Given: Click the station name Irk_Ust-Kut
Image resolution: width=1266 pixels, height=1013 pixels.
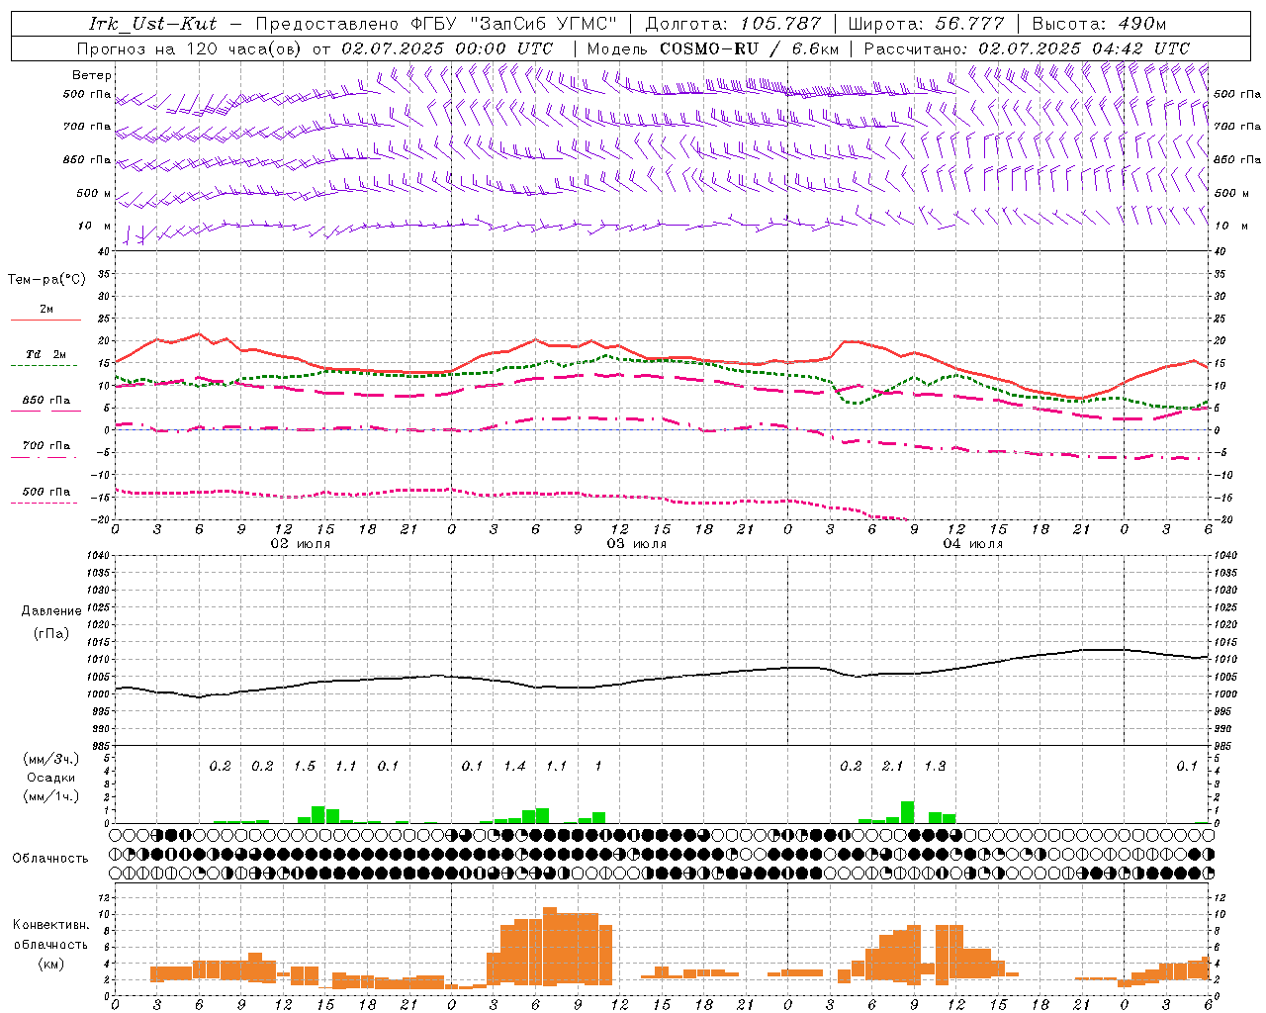Looking at the screenshot, I should click(152, 24).
